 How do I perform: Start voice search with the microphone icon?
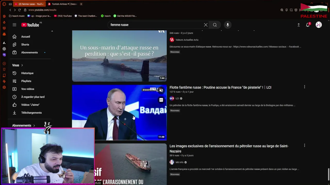tap(228, 25)
